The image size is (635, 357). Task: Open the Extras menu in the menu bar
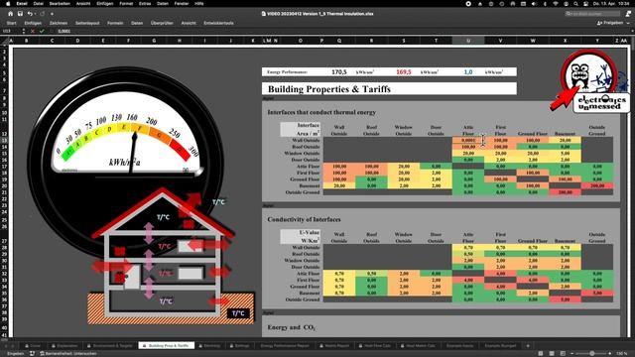[145, 3]
